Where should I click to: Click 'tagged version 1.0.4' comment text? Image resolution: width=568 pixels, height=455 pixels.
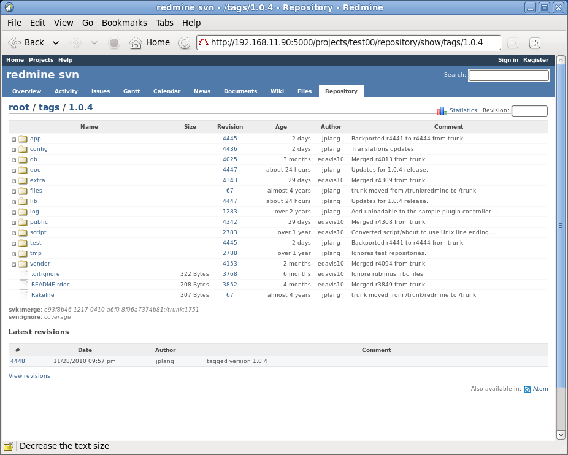pyautogui.click(x=237, y=361)
